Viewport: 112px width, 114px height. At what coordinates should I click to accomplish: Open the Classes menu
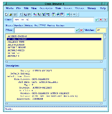68,8
